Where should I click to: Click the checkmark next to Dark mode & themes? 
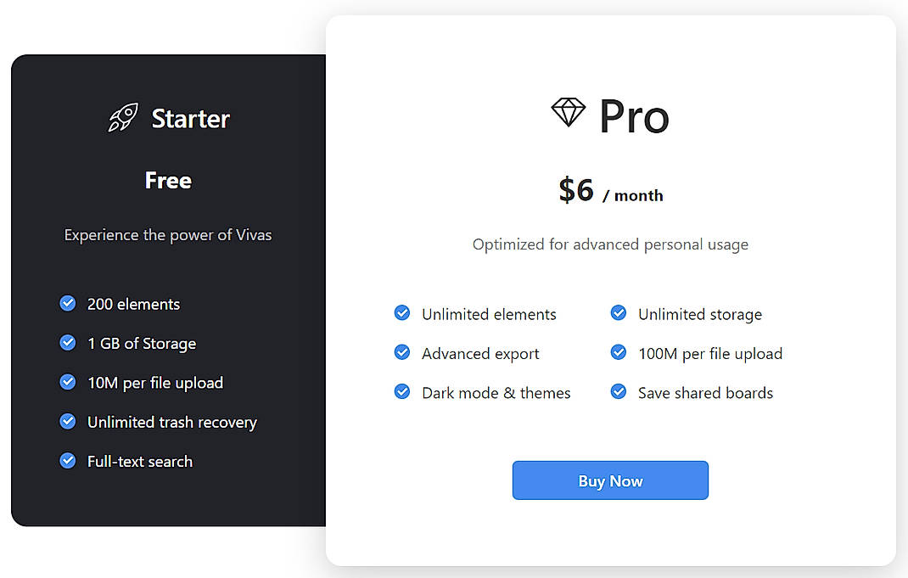coord(401,391)
